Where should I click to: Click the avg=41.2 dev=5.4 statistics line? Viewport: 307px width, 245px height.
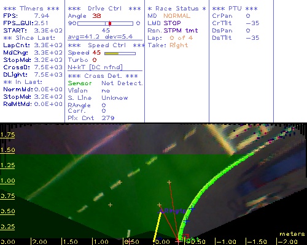pyautogui.click(x=100, y=37)
